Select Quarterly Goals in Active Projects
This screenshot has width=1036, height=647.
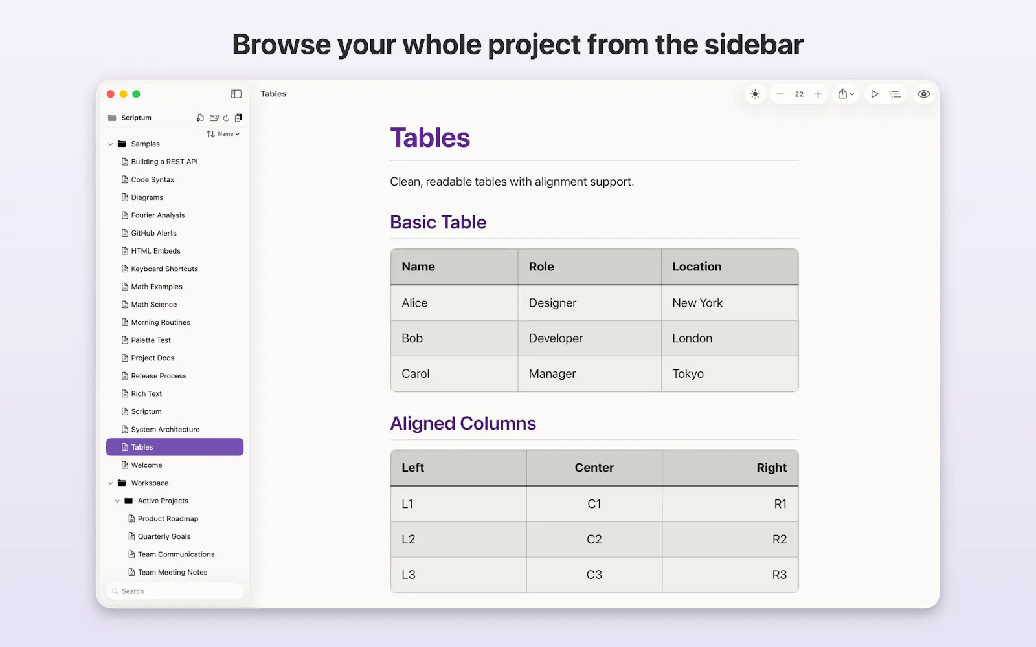click(x=175, y=536)
